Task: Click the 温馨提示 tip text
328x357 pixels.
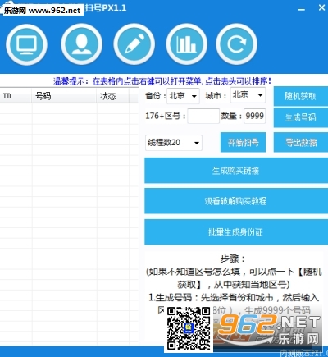Action: 162,81
